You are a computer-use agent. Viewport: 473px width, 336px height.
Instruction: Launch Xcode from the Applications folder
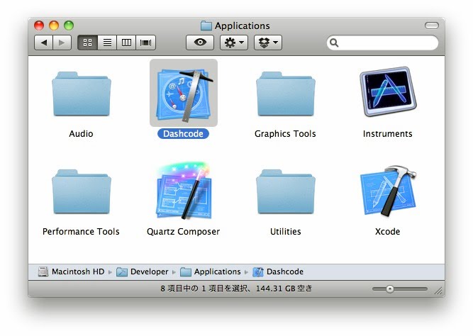(387, 193)
